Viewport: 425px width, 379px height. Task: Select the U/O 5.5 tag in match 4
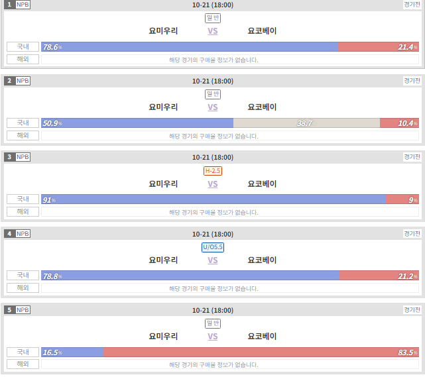click(213, 247)
